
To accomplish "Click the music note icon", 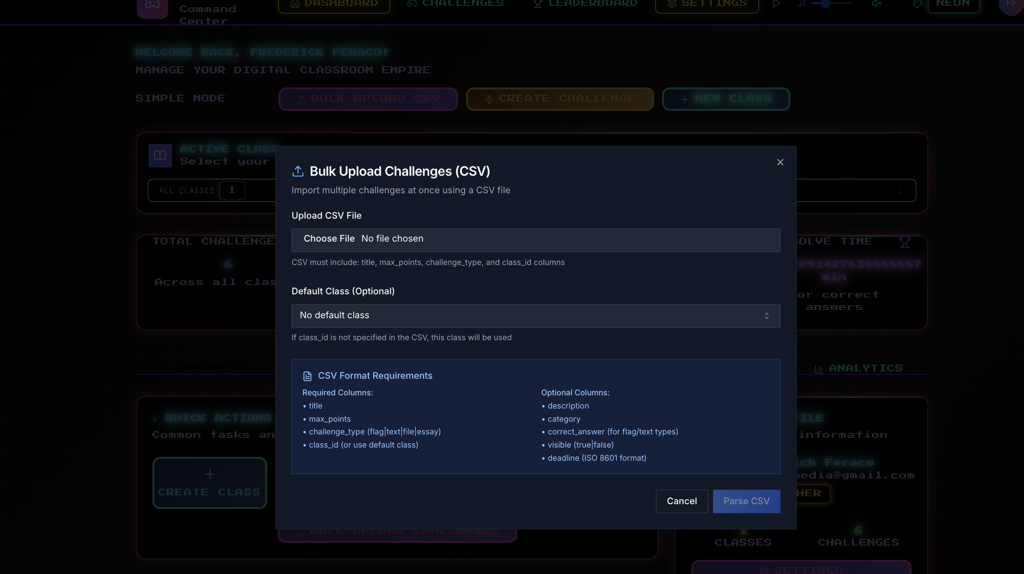I will coord(801,4).
